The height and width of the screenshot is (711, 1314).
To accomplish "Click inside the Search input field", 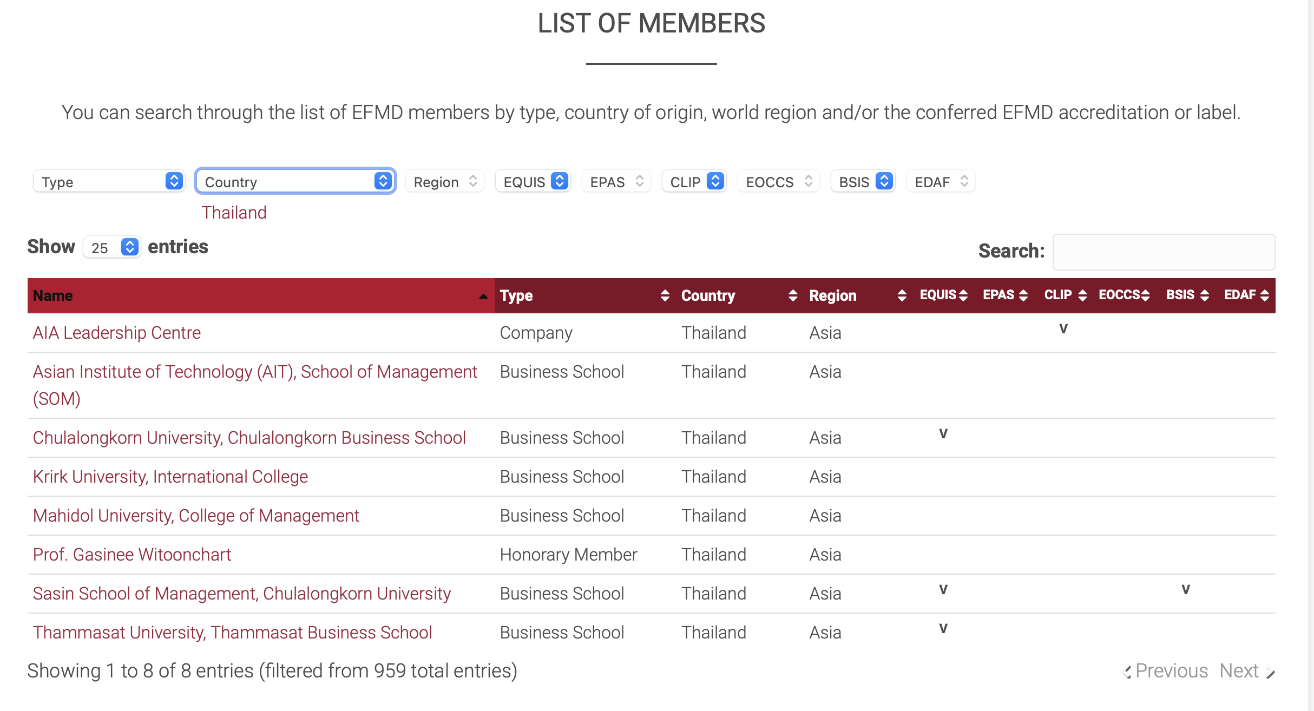I will click(1164, 252).
